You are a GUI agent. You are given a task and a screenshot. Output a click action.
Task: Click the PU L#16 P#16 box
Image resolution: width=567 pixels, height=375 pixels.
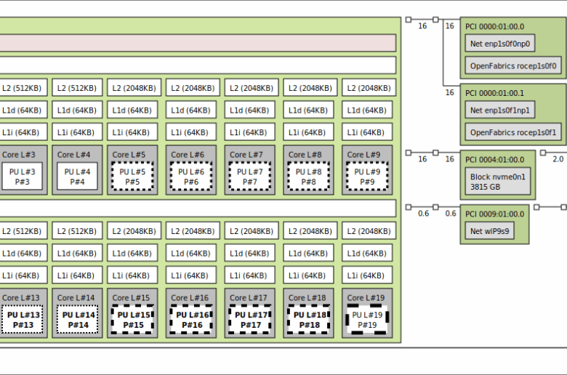[191, 320]
